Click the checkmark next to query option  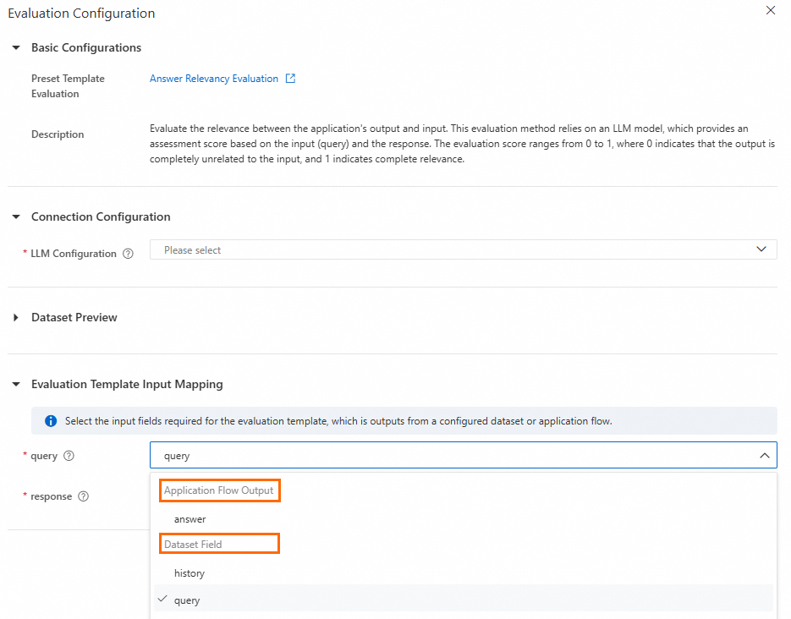point(162,600)
